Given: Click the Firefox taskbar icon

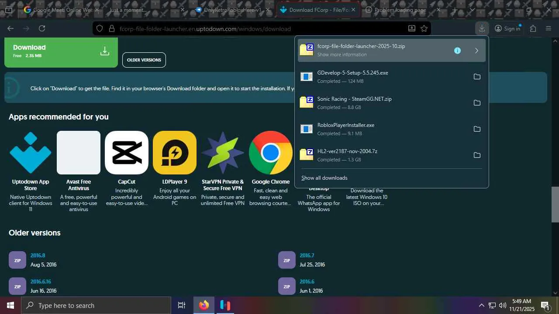Looking at the screenshot, I should (204, 305).
